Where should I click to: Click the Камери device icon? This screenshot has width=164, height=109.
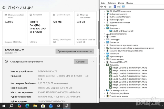(x=107, y=37)
